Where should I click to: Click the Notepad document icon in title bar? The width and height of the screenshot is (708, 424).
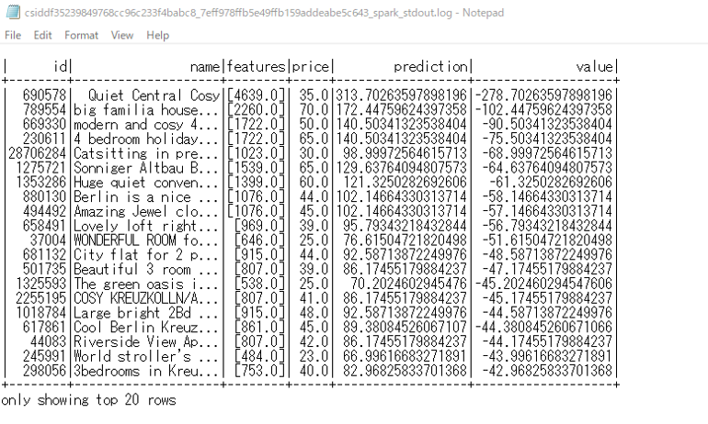click(13, 11)
